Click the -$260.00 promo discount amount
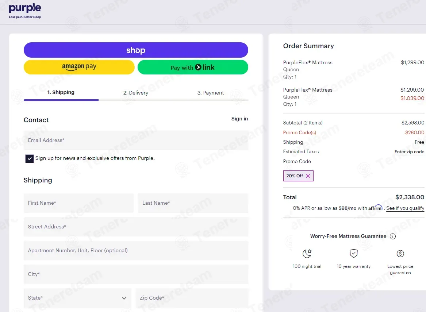This screenshot has width=426, height=312. (x=414, y=132)
